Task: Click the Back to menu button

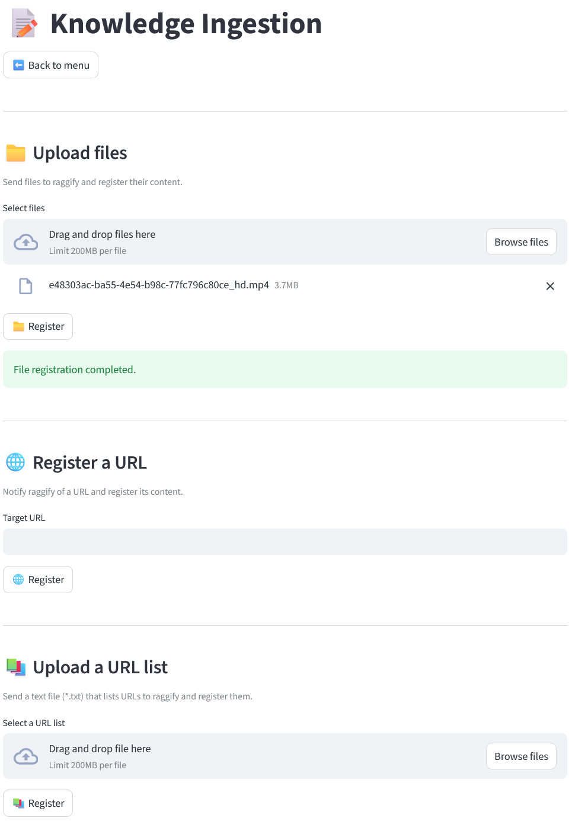Action: click(50, 65)
